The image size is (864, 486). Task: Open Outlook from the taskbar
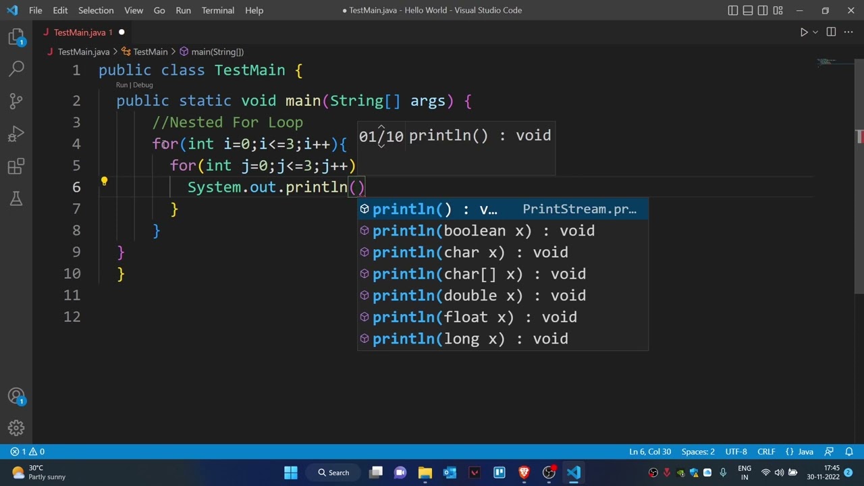click(x=450, y=473)
